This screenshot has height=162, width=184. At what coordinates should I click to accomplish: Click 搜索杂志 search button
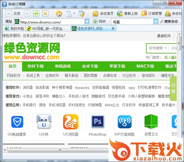coord(169,21)
